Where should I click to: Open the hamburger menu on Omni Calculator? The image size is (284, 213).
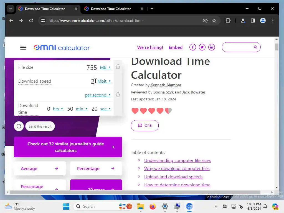[x=23, y=48]
